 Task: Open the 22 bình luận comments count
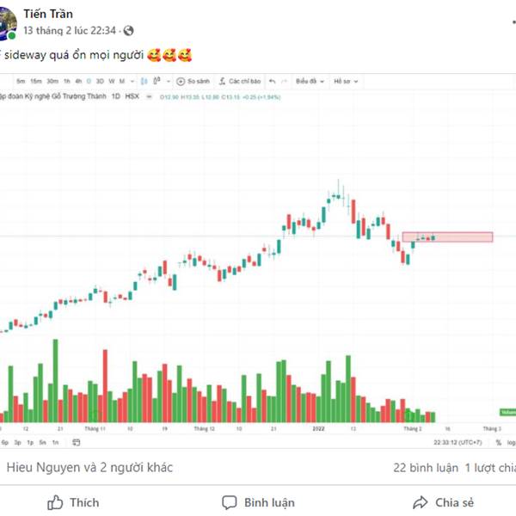pos(426,468)
